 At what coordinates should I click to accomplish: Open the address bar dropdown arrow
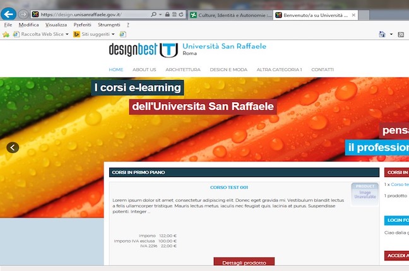[x=160, y=14]
